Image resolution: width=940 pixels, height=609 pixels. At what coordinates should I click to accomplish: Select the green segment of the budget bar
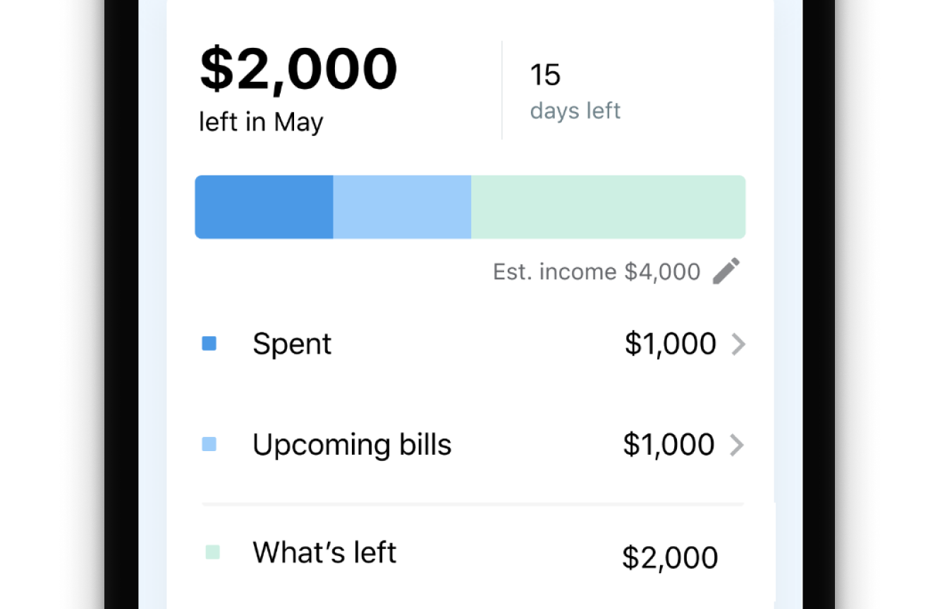coord(608,207)
